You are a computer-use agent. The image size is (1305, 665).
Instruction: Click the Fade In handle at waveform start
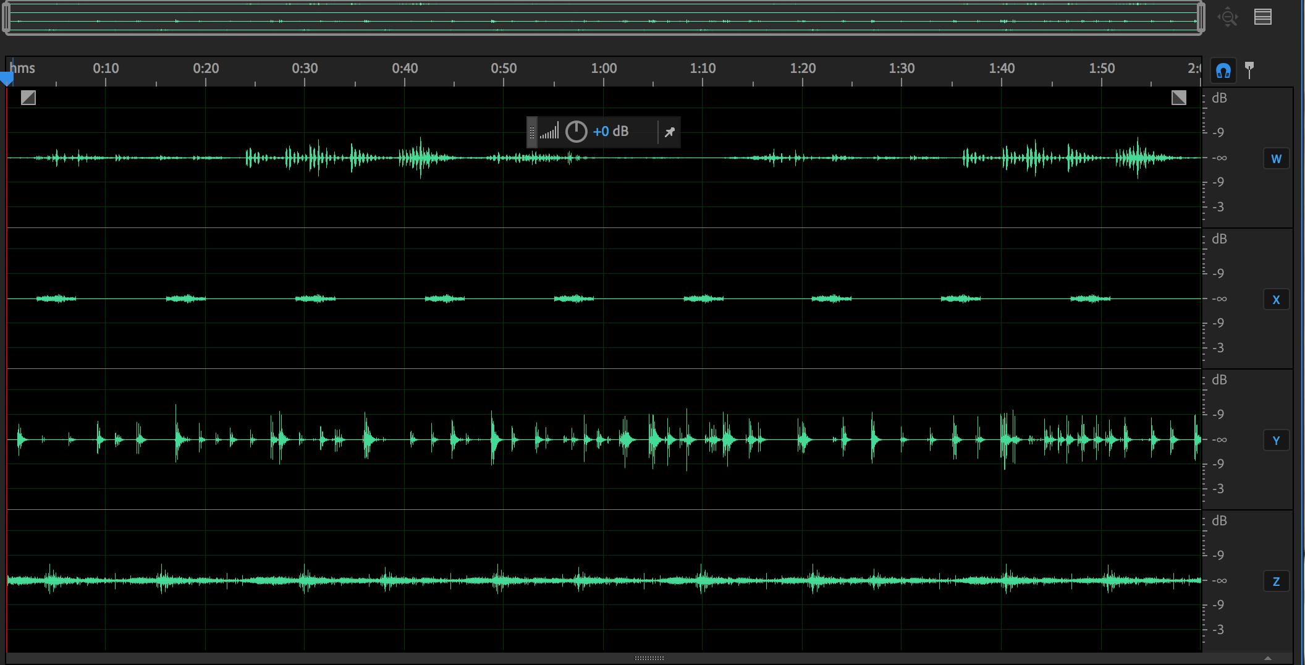point(28,98)
